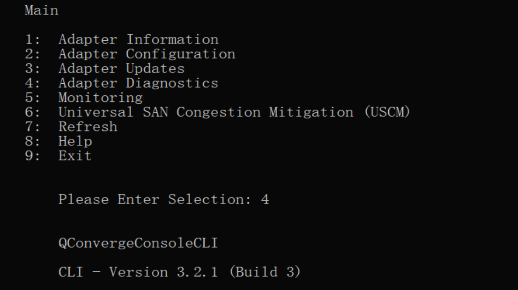Image resolution: width=518 pixels, height=290 pixels.
Task: Click Universal SAN Congestion Mitigation (USCM)
Action: coord(234,112)
